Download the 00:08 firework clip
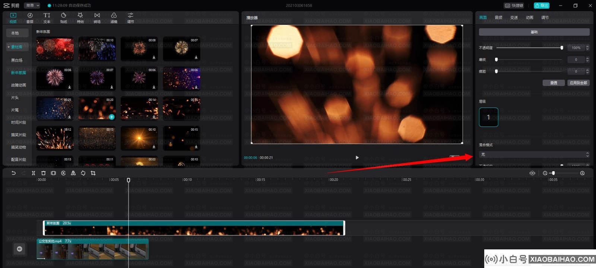The width and height of the screenshot is (596, 268). 154,57
